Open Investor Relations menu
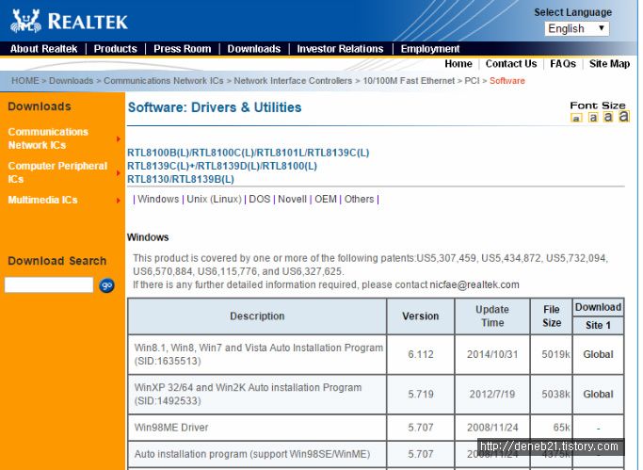 340,49
